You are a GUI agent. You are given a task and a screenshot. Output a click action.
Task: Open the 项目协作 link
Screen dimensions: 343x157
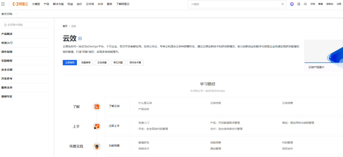287,149
